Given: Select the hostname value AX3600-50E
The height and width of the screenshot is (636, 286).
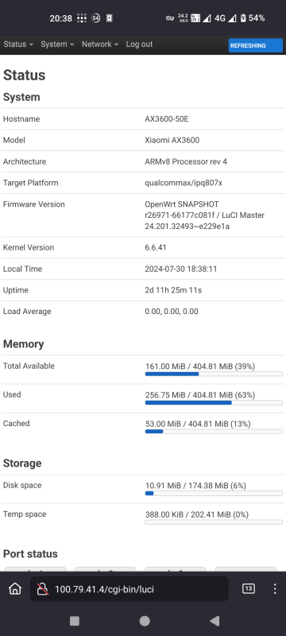Looking at the screenshot, I should (167, 118).
